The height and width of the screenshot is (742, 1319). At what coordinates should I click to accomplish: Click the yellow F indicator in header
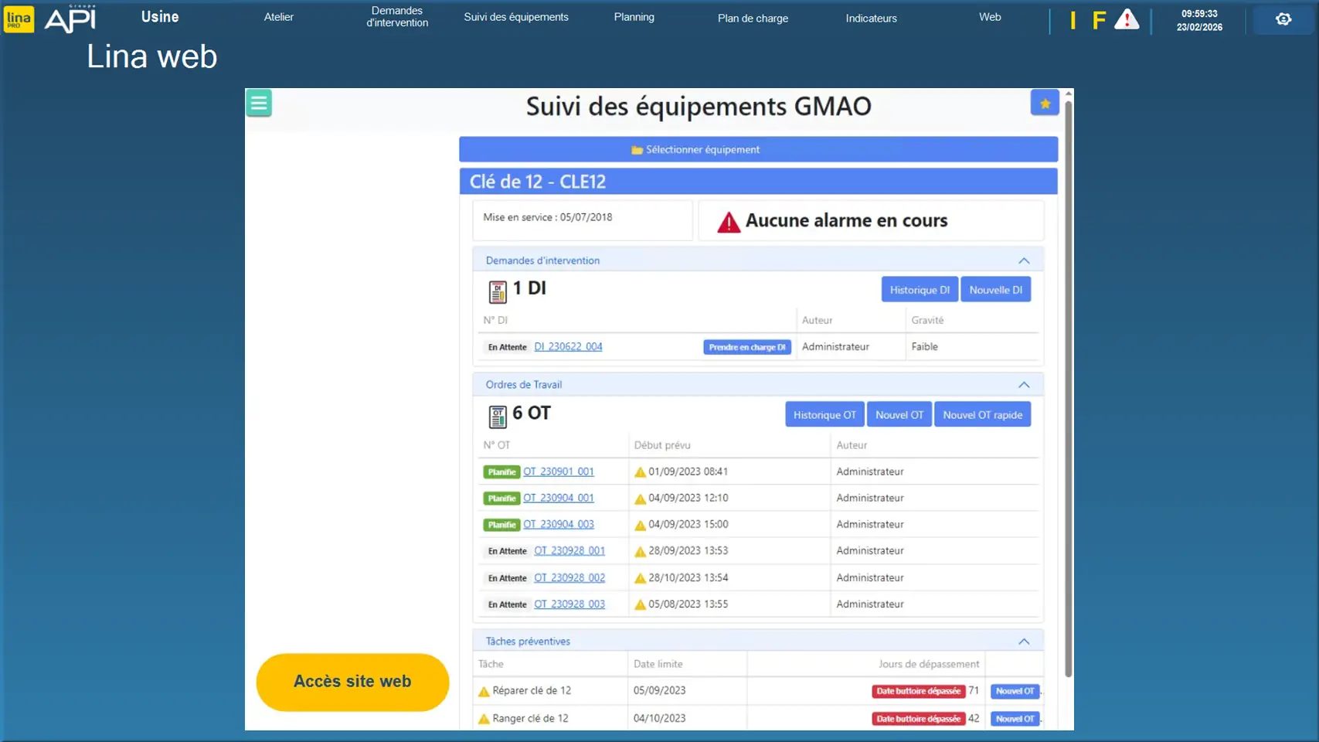(x=1099, y=20)
